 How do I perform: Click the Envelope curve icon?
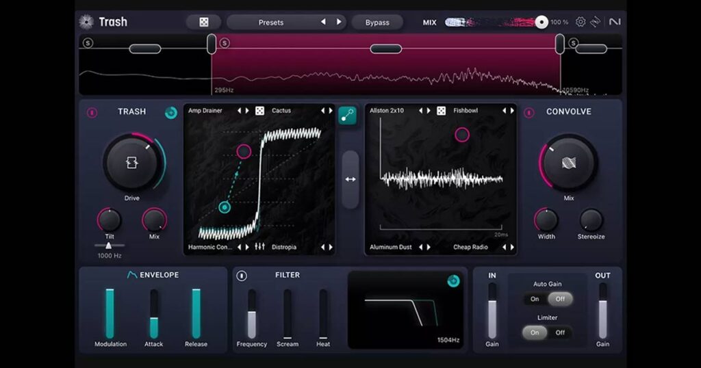[x=132, y=275]
